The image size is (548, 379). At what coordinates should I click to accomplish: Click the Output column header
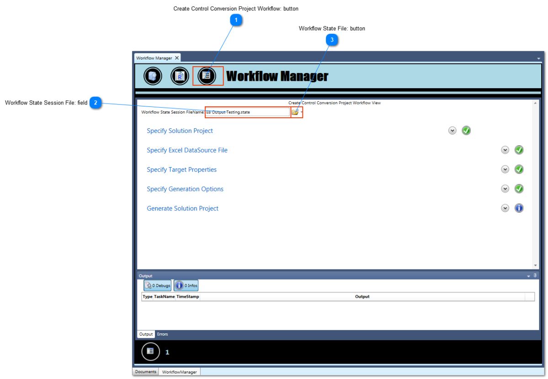tap(362, 296)
